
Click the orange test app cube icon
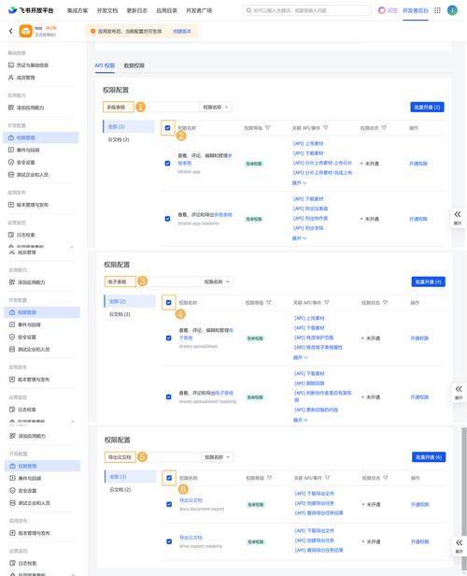[x=25, y=31]
